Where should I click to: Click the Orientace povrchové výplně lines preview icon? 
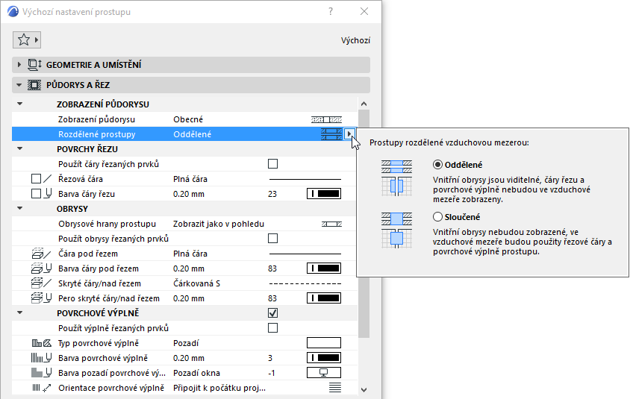(335, 388)
